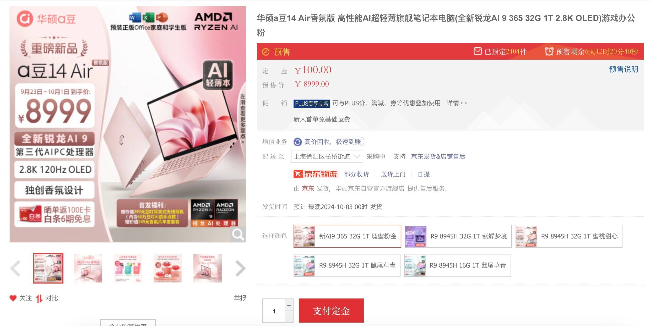Click the 支付定金 button
The width and height of the screenshot is (650, 326).
331,311
